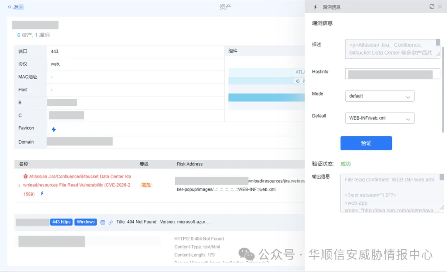Click the window icon beside the Windows tag
Screen dimensions: 447x272
tap(103, 222)
